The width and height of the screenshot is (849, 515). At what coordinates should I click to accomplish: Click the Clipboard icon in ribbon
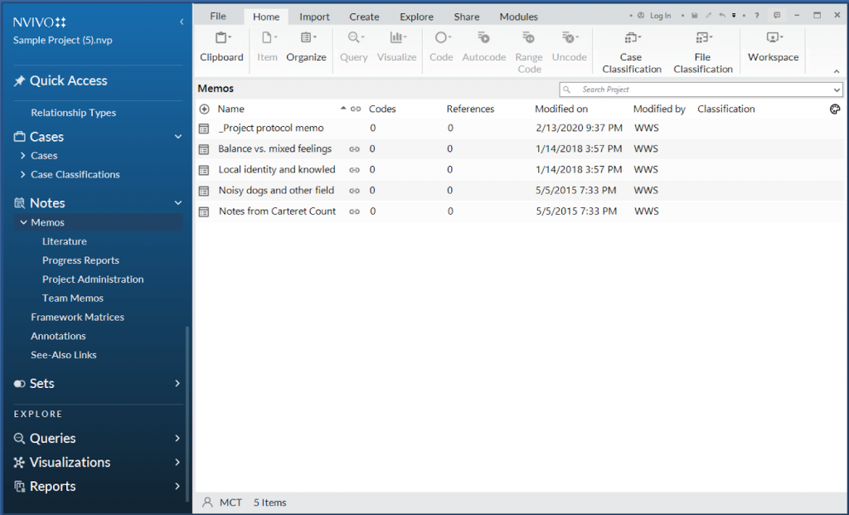[221, 38]
